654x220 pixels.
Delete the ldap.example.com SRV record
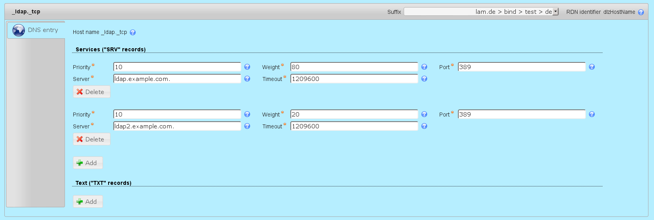[x=92, y=92]
